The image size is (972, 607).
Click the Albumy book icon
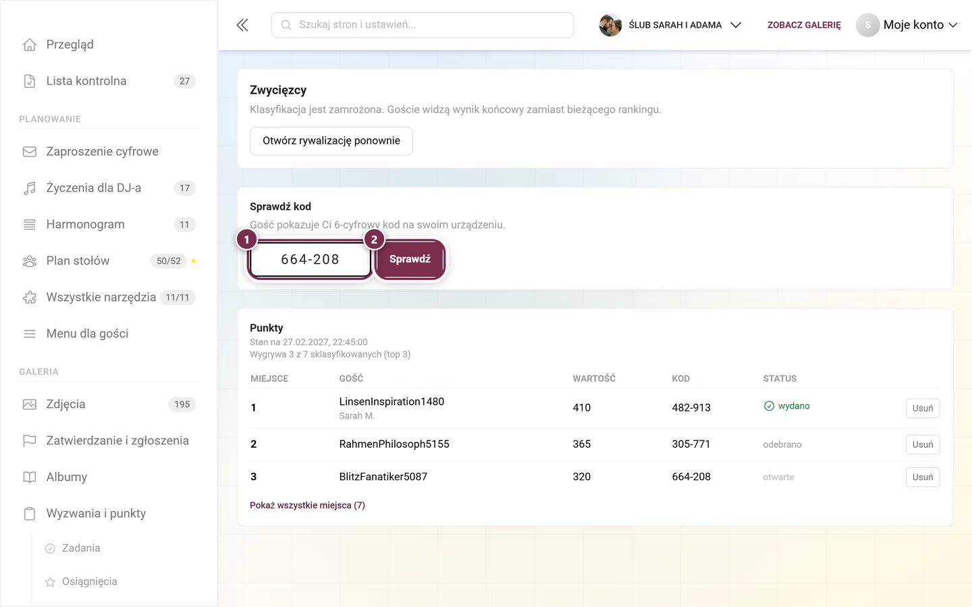(30, 478)
